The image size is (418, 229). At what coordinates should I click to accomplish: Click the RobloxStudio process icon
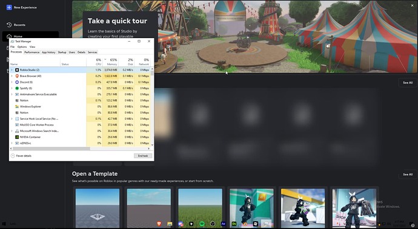tap(17, 70)
